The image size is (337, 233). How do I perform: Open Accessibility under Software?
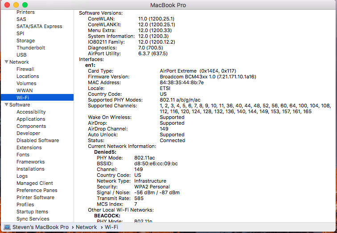point(31,112)
